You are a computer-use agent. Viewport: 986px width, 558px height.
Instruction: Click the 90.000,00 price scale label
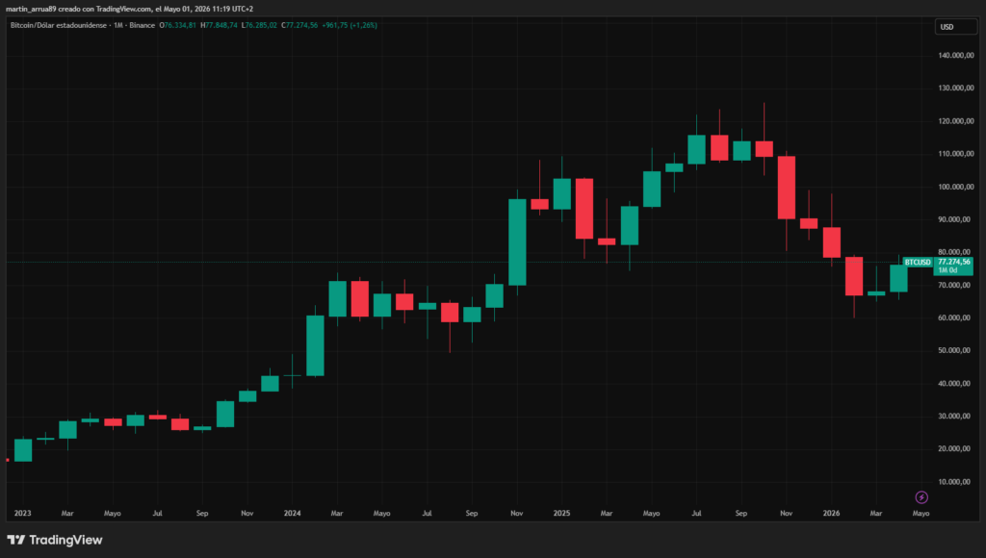(x=954, y=219)
